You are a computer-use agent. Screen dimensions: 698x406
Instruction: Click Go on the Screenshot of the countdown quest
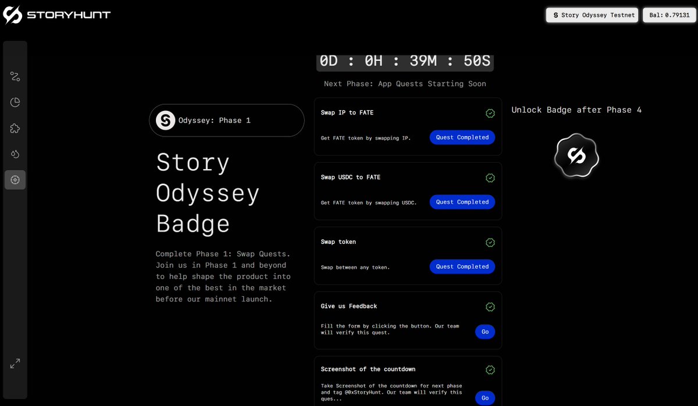[x=485, y=398]
